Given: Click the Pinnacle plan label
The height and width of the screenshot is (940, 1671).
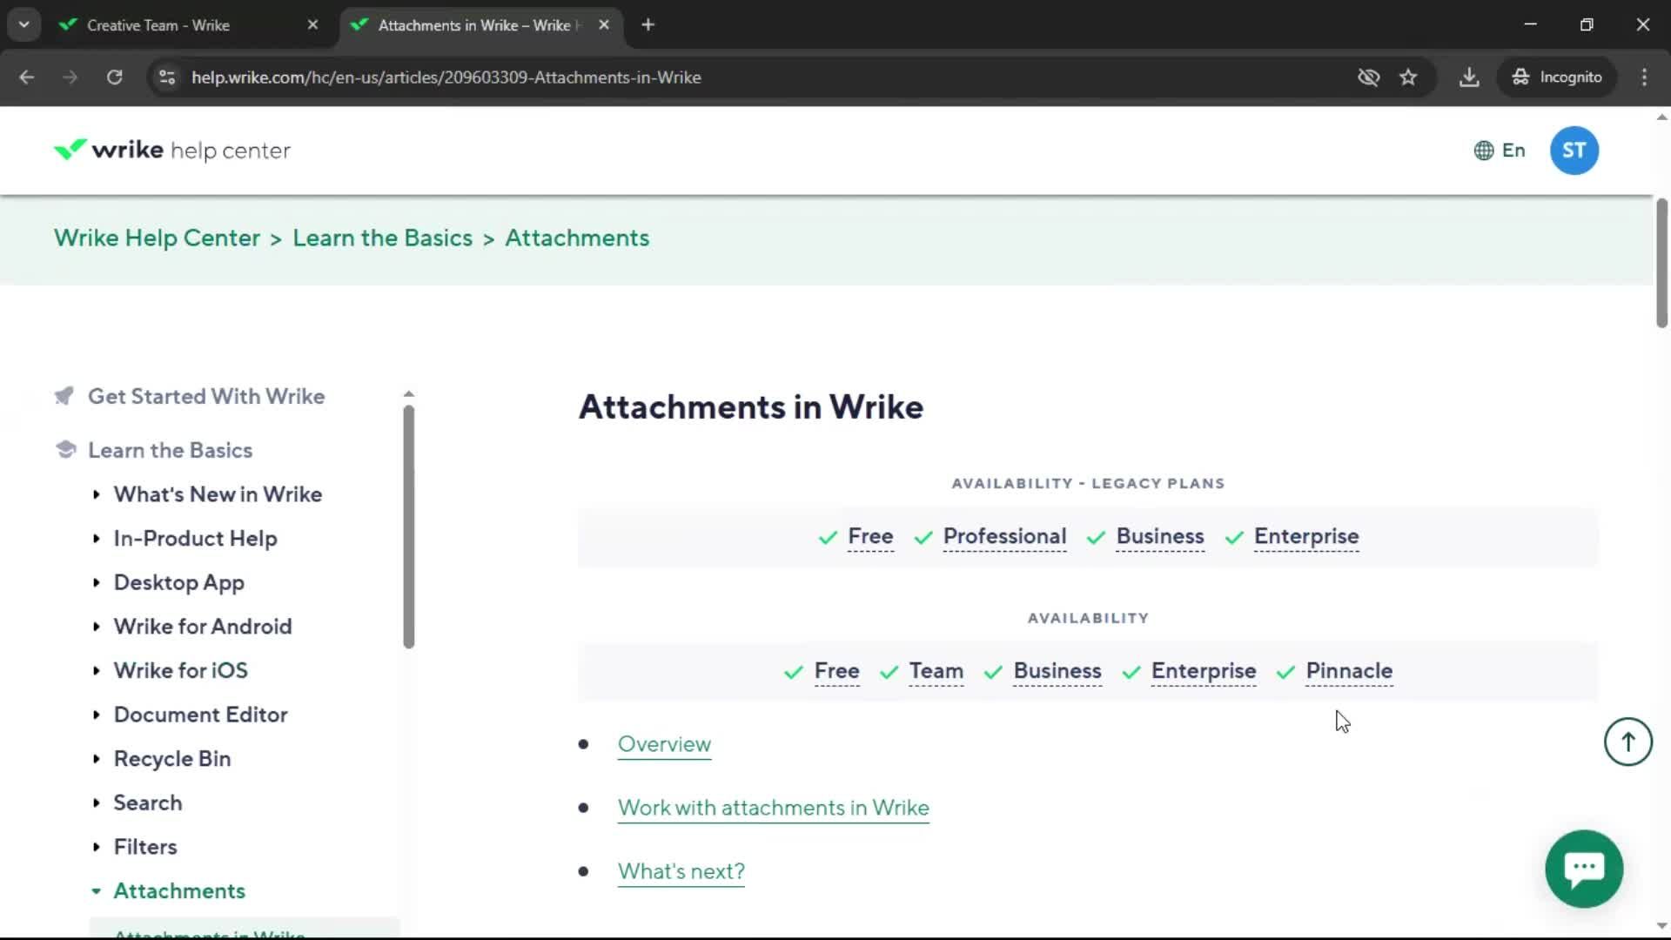Looking at the screenshot, I should pos(1349,672).
